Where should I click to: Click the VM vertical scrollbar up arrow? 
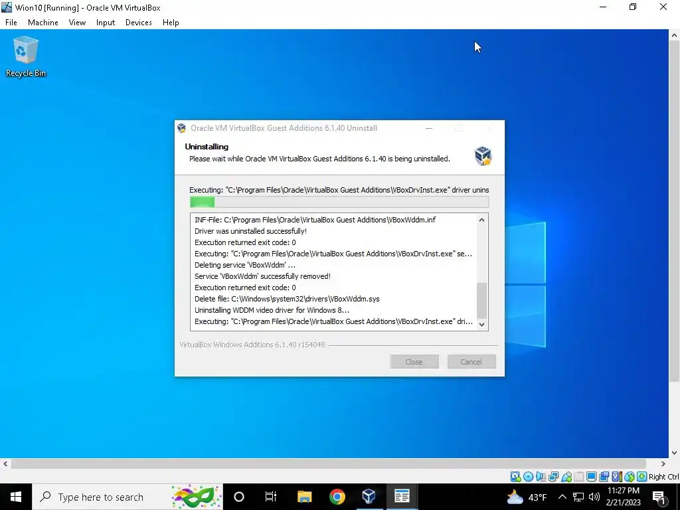(x=675, y=35)
